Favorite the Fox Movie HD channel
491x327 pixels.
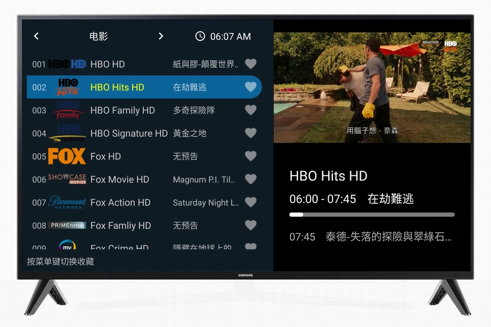(251, 179)
